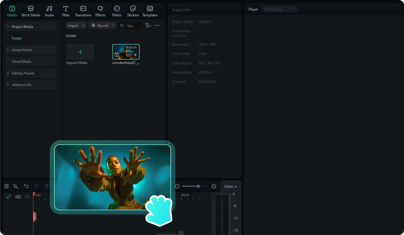Open the Titles tab
This screenshot has width=404, height=235.
[x=66, y=11]
